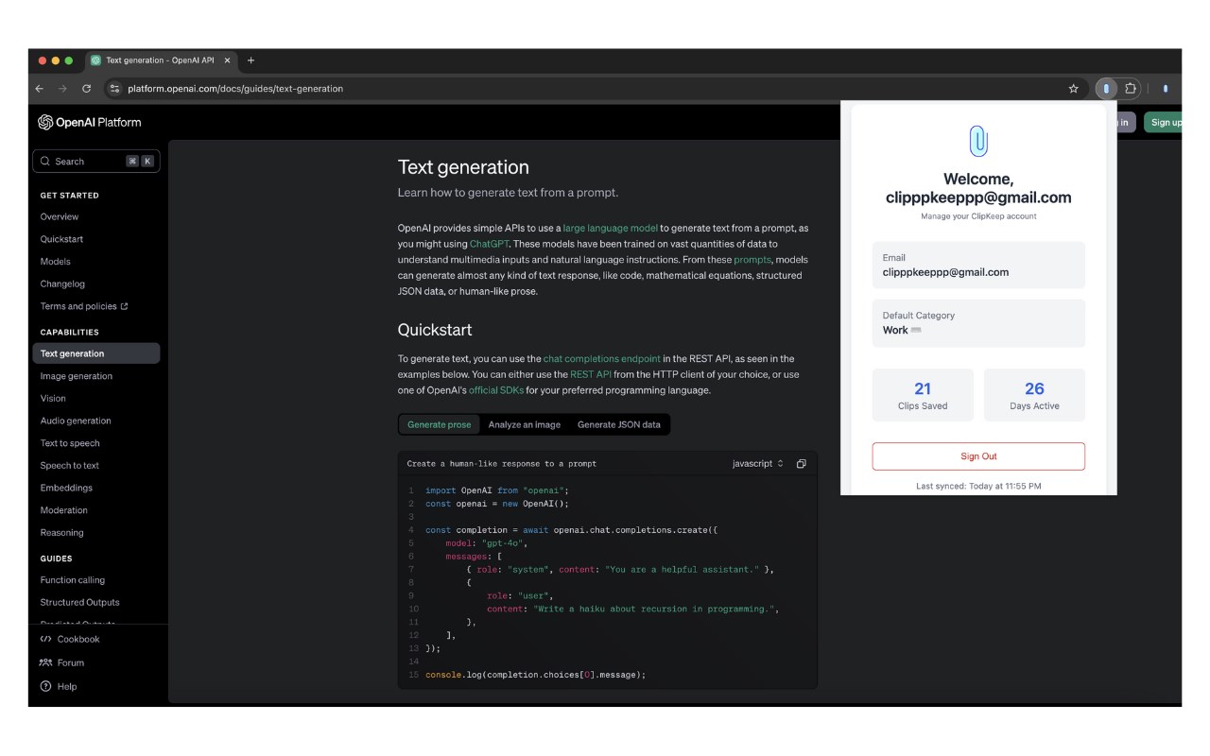Open the Help menu in sidebar
The height and width of the screenshot is (756, 1210).
pyautogui.click(x=59, y=686)
